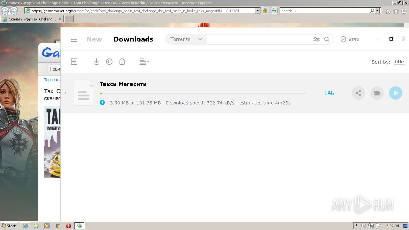Select the Downloads tab
Viewport: 409px width, 230px height.
coord(133,39)
